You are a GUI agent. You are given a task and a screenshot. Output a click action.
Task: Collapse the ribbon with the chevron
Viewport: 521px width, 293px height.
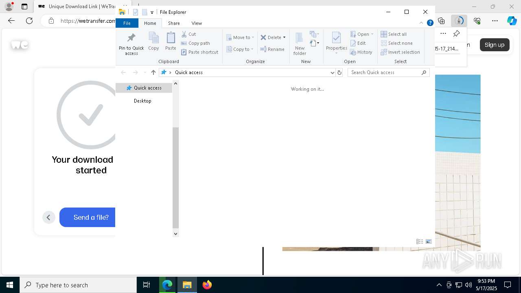click(421, 23)
